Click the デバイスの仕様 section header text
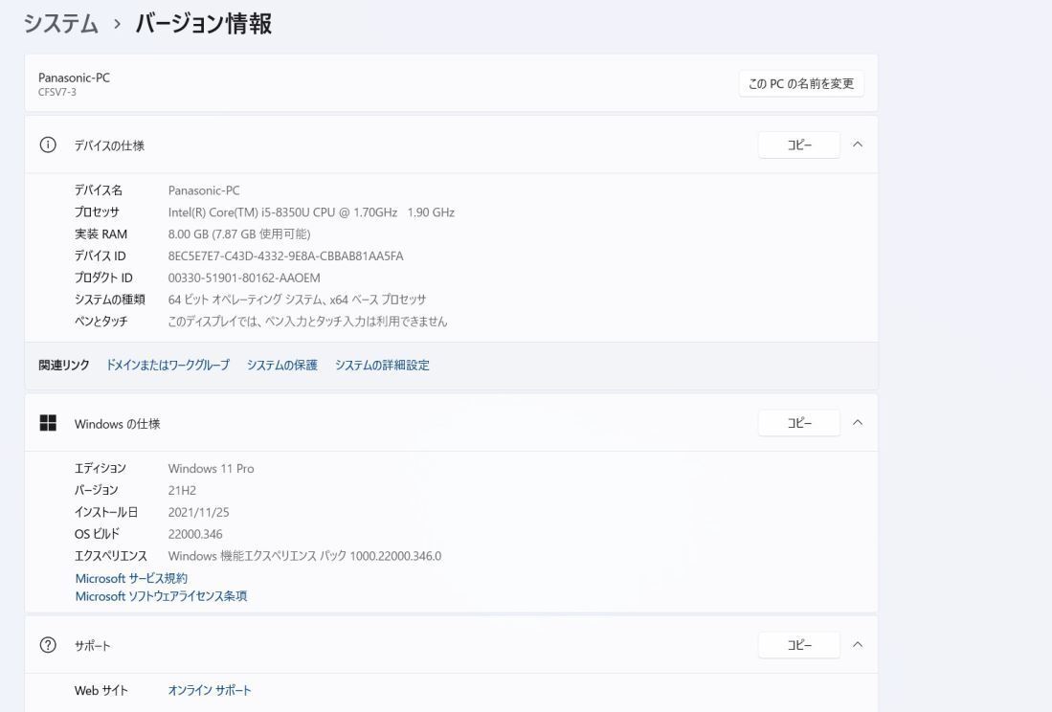1052x712 pixels. [109, 145]
